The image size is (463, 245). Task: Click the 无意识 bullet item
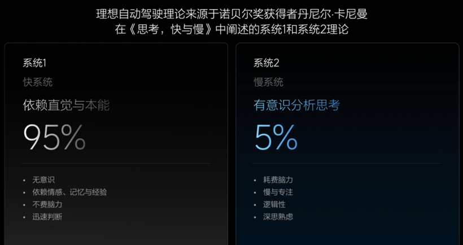(43, 180)
